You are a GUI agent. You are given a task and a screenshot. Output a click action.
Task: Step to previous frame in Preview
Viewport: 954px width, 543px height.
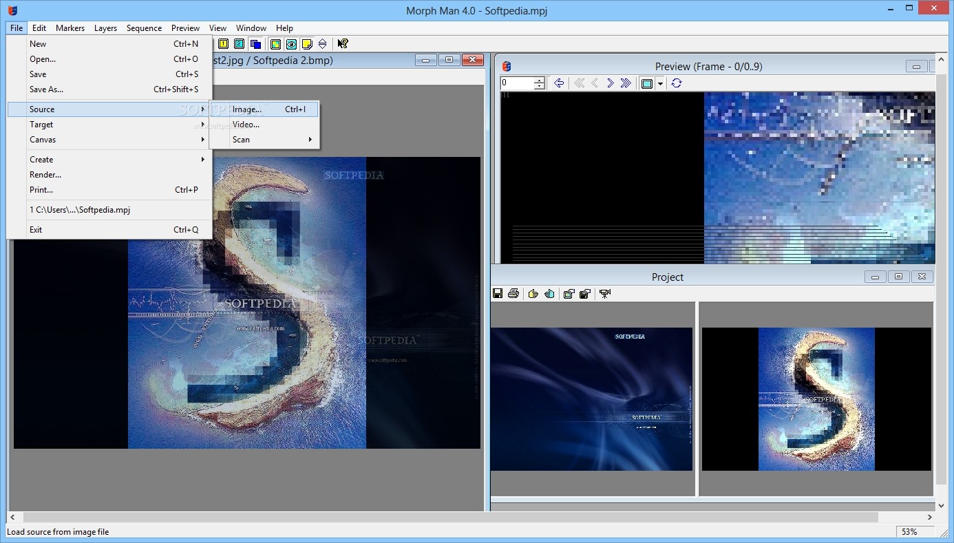tap(595, 83)
